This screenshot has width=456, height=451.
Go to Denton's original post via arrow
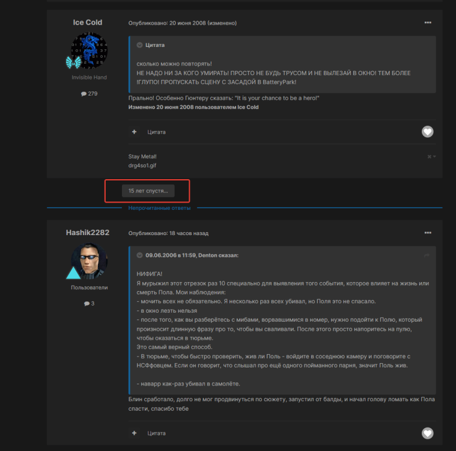coord(427,256)
